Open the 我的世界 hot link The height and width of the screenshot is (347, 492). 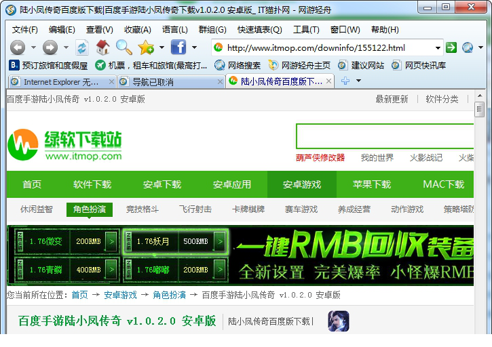(377, 158)
